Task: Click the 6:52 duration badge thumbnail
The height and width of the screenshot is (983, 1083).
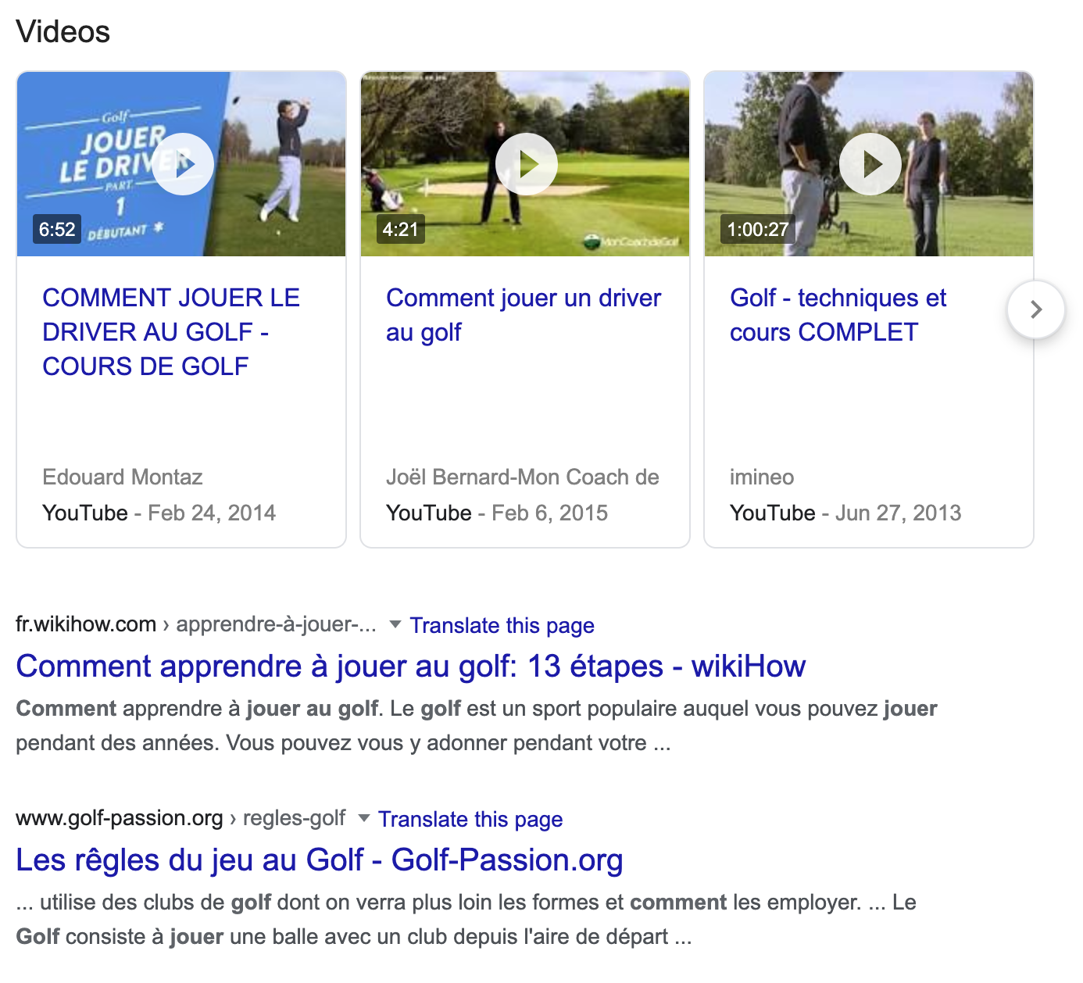Action: (x=57, y=230)
